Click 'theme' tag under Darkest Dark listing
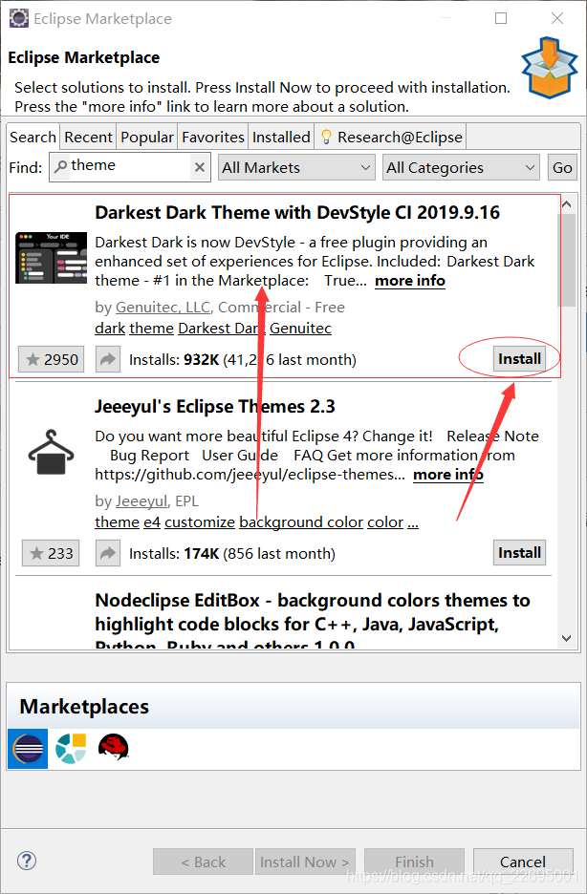Viewport: 587px width, 894px height. tap(152, 329)
